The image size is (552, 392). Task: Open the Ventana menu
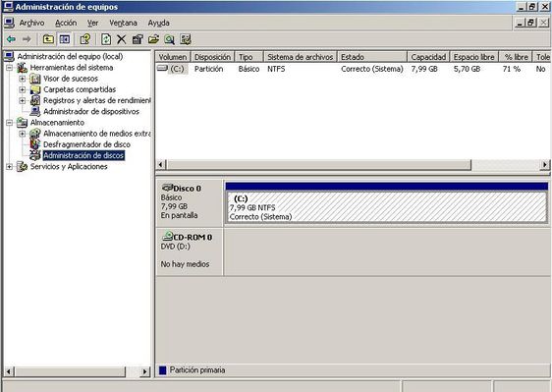pyautogui.click(x=123, y=23)
